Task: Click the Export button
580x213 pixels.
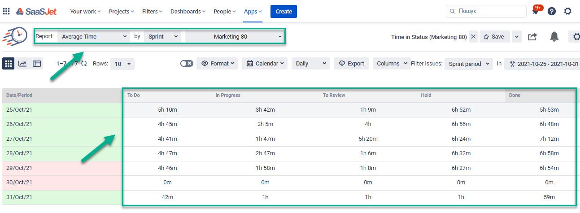Action: 351,64
